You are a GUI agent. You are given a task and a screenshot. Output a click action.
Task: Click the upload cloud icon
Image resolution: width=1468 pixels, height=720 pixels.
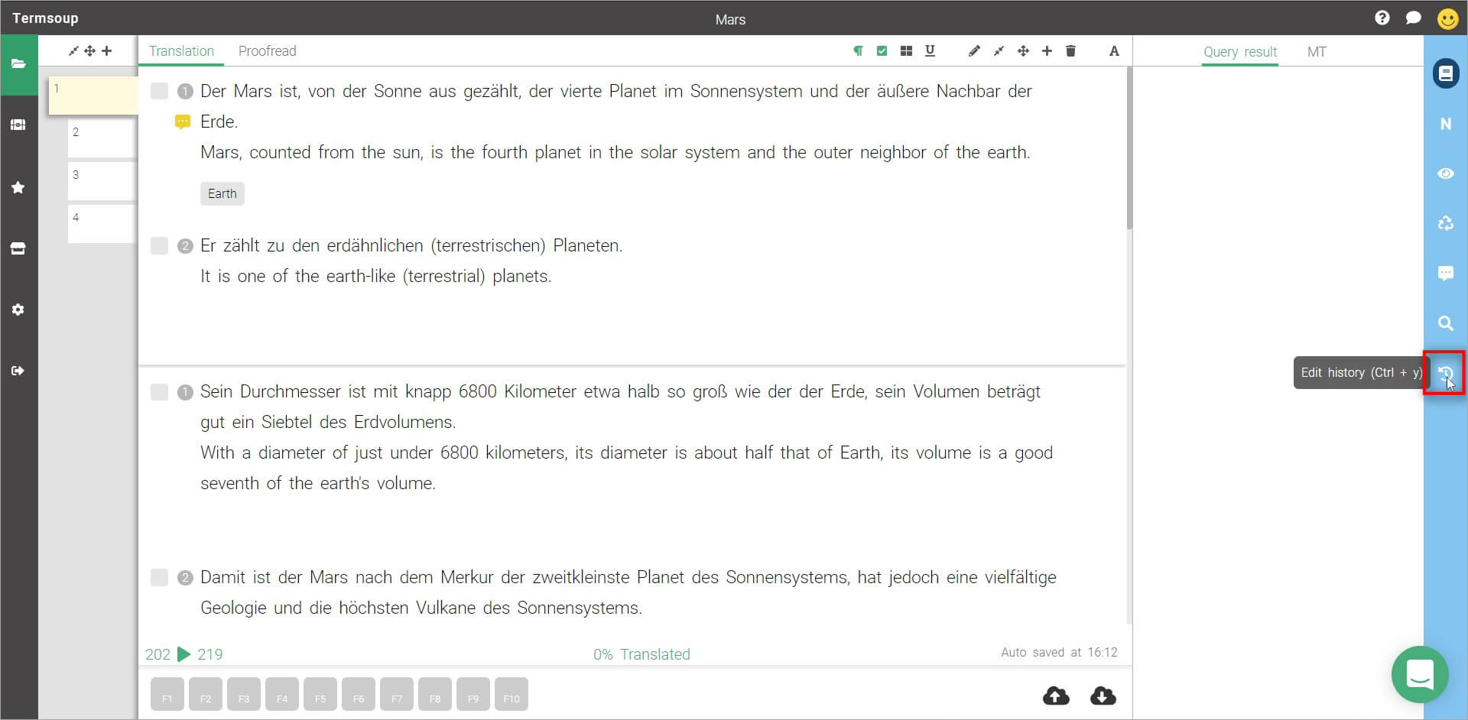click(x=1056, y=696)
